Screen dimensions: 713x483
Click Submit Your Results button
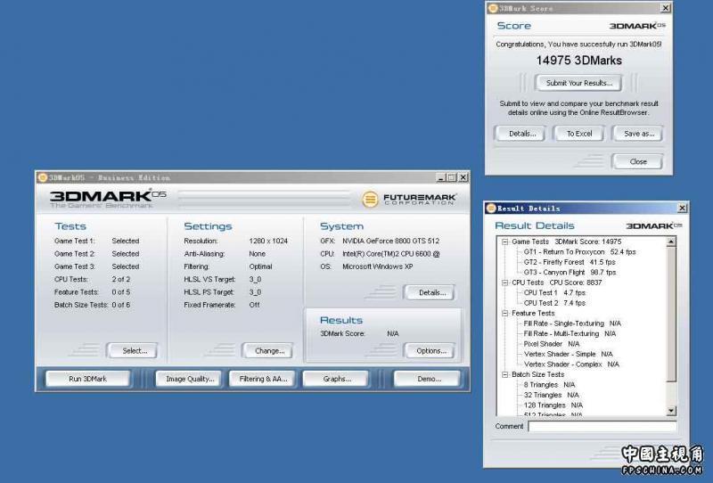(578, 83)
